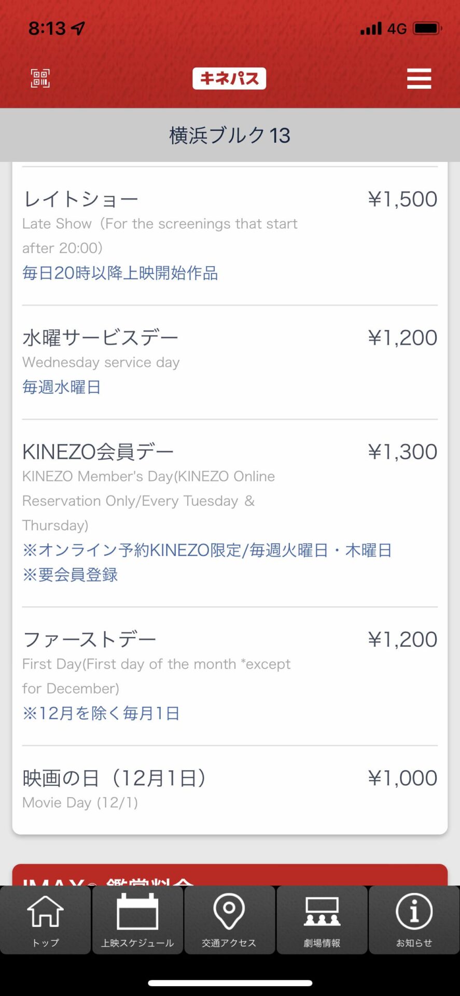460x996 pixels.
Task: Select the 水曜サービスデー heading
Action: pyautogui.click(x=100, y=338)
